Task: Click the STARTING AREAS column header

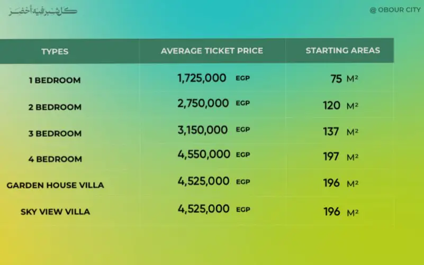Action: [342, 51]
